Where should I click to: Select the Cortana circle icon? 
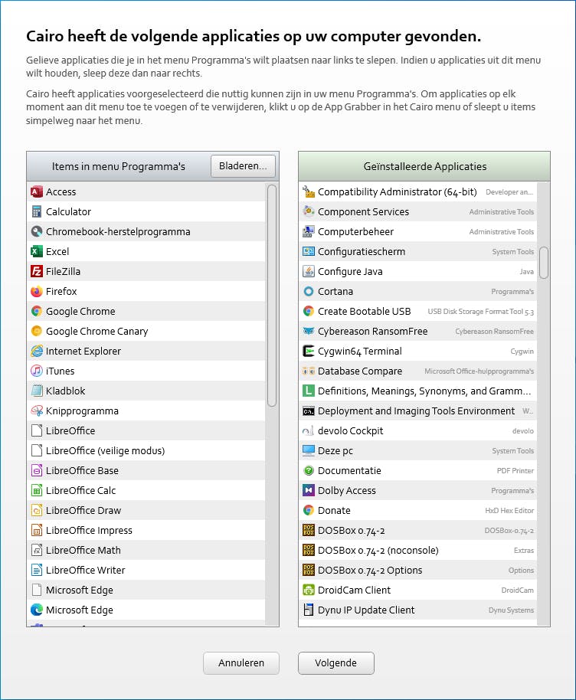(x=309, y=291)
